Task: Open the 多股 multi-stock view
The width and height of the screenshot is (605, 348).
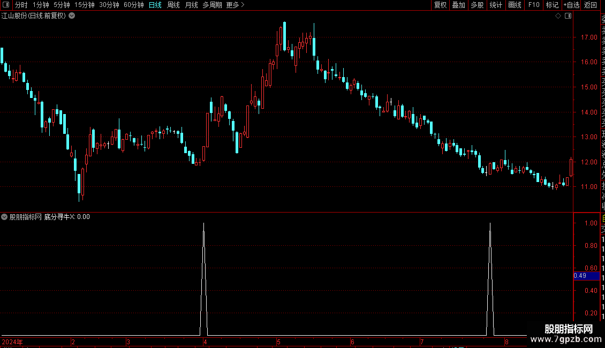Action: pyautogui.click(x=477, y=5)
